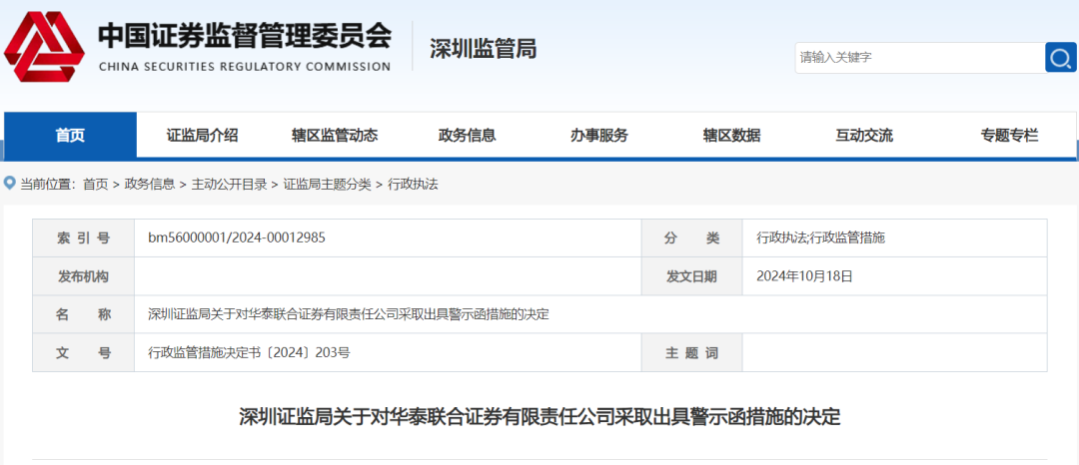Image resolution: width=1079 pixels, height=465 pixels.
Task: Open the 辖区监管动态 menu item
Action: tap(335, 136)
